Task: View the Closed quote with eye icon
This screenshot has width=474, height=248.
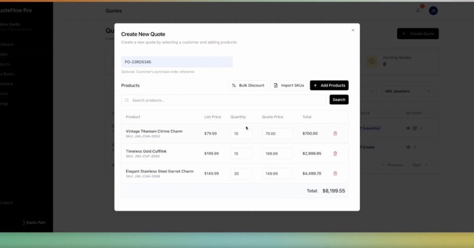Action: [408, 147]
